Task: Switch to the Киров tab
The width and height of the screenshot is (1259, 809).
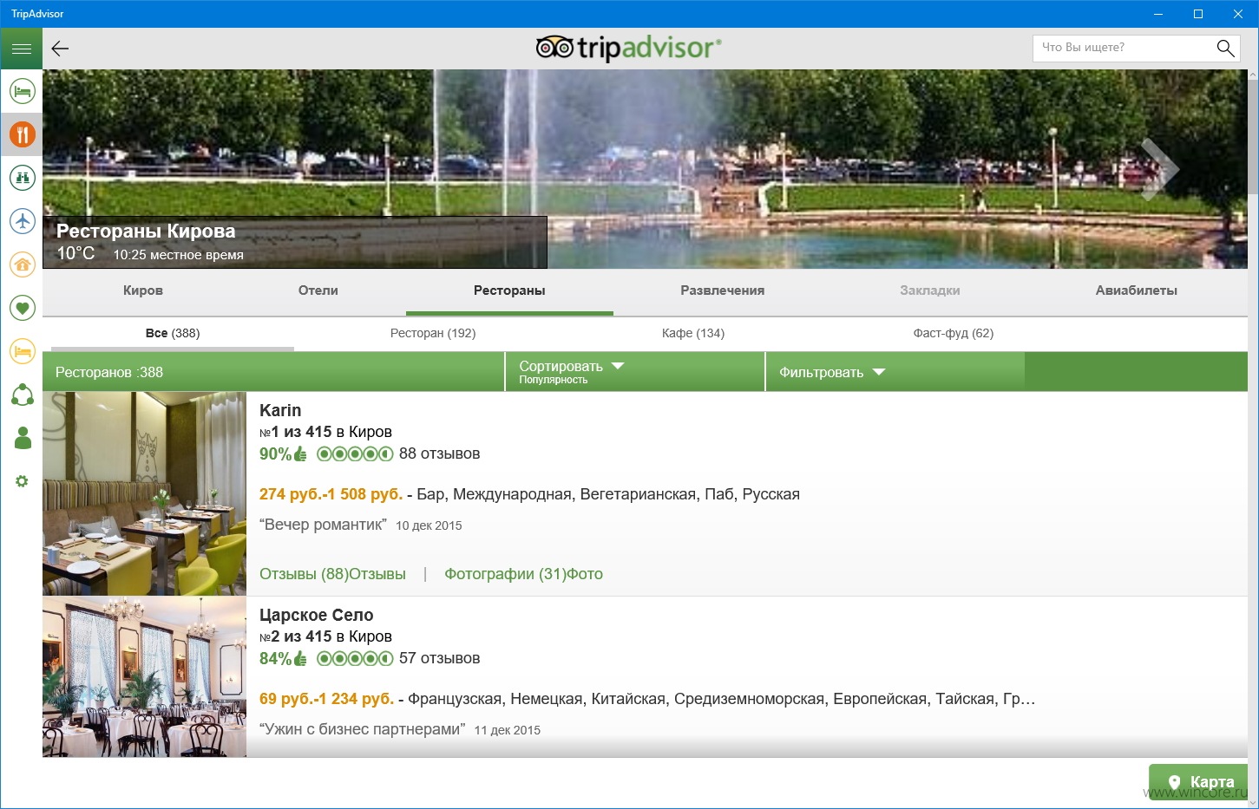Action: (143, 290)
